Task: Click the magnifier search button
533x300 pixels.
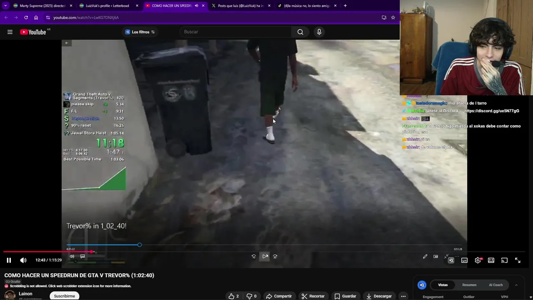Action: [x=300, y=32]
